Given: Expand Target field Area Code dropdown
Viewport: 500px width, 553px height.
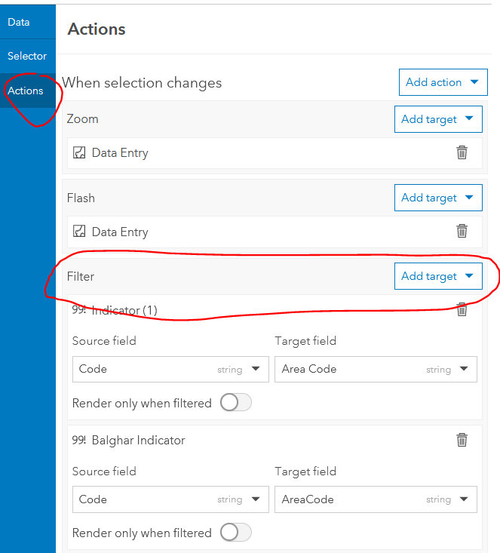Looking at the screenshot, I should click(x=376, y=369).
